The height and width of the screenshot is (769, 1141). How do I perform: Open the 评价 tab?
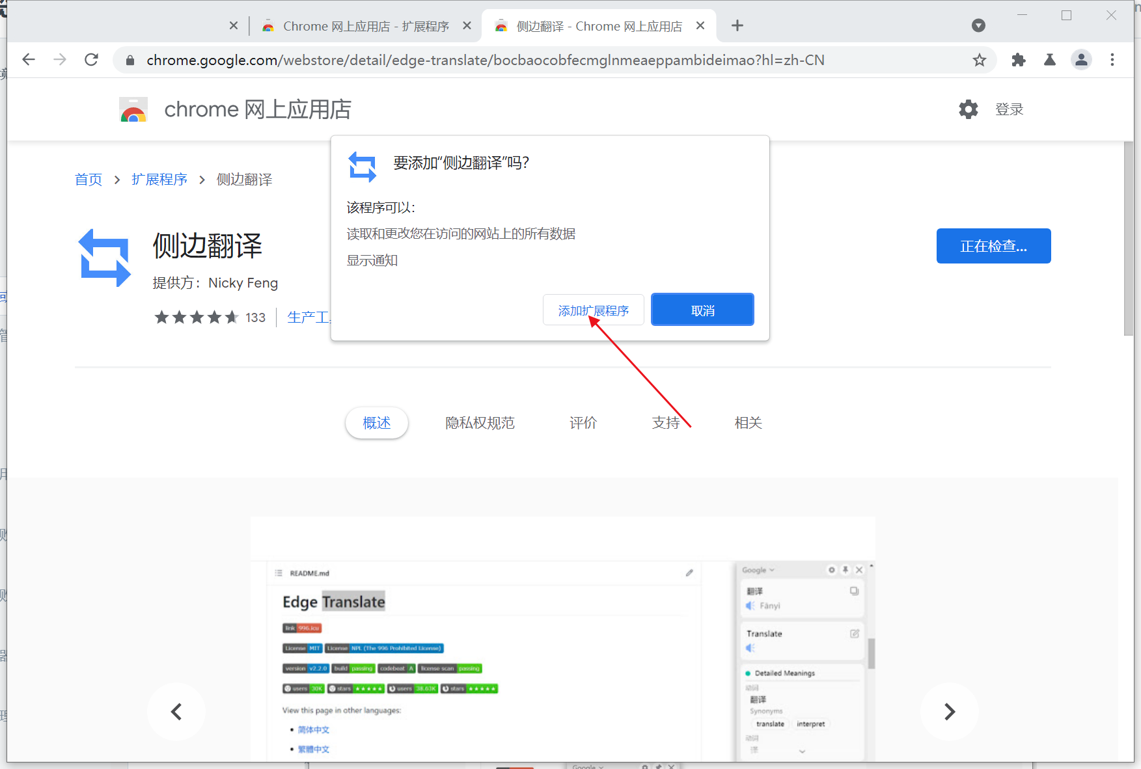pyautogui.click(x=583, y=423)
